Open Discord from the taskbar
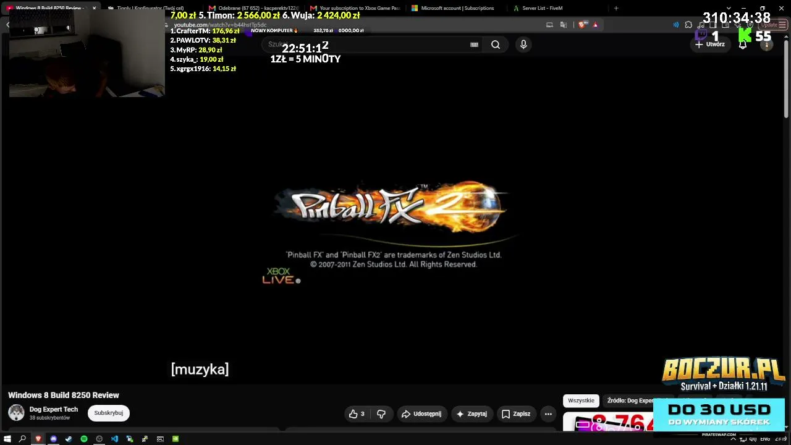 [x=53, y=439]
